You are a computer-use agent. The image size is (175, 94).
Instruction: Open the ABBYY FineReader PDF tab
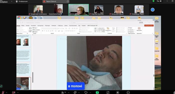click(x=92, y=26)
